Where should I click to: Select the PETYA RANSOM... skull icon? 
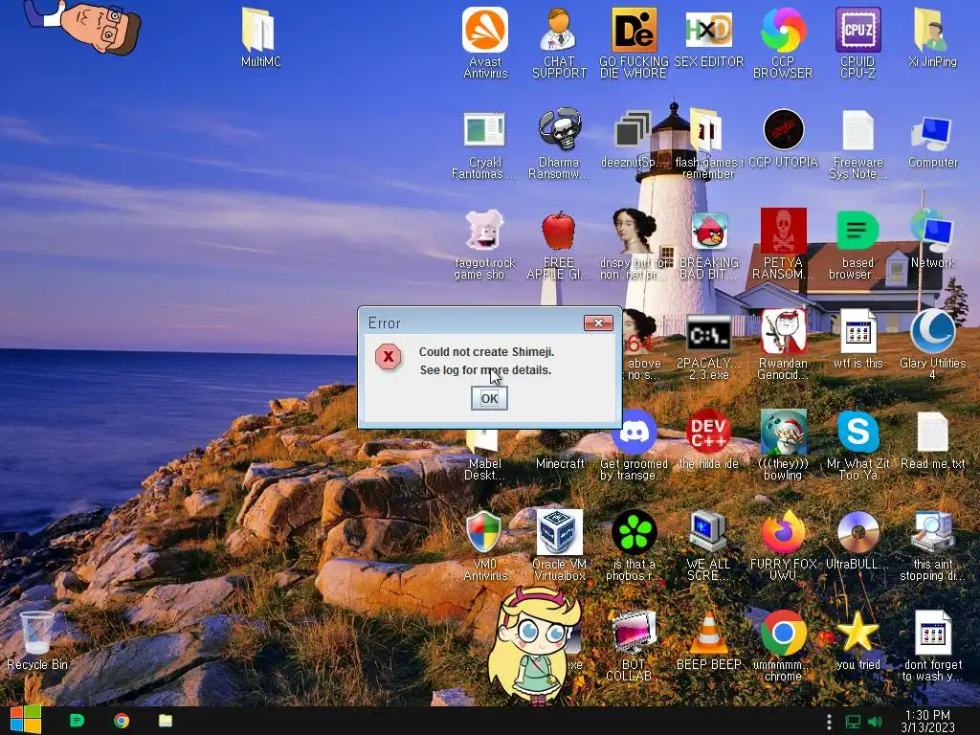(x=783, y=230)
